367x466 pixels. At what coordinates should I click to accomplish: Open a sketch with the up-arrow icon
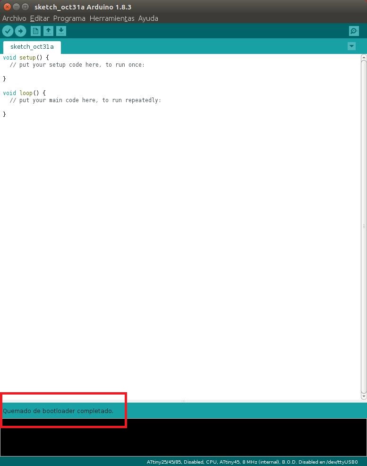click(48, 31)
